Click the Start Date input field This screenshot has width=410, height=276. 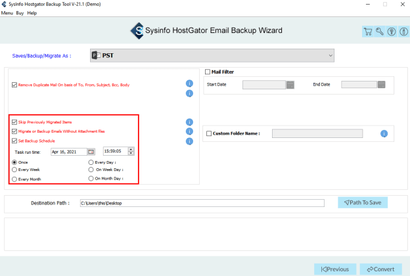coord(264,85)
